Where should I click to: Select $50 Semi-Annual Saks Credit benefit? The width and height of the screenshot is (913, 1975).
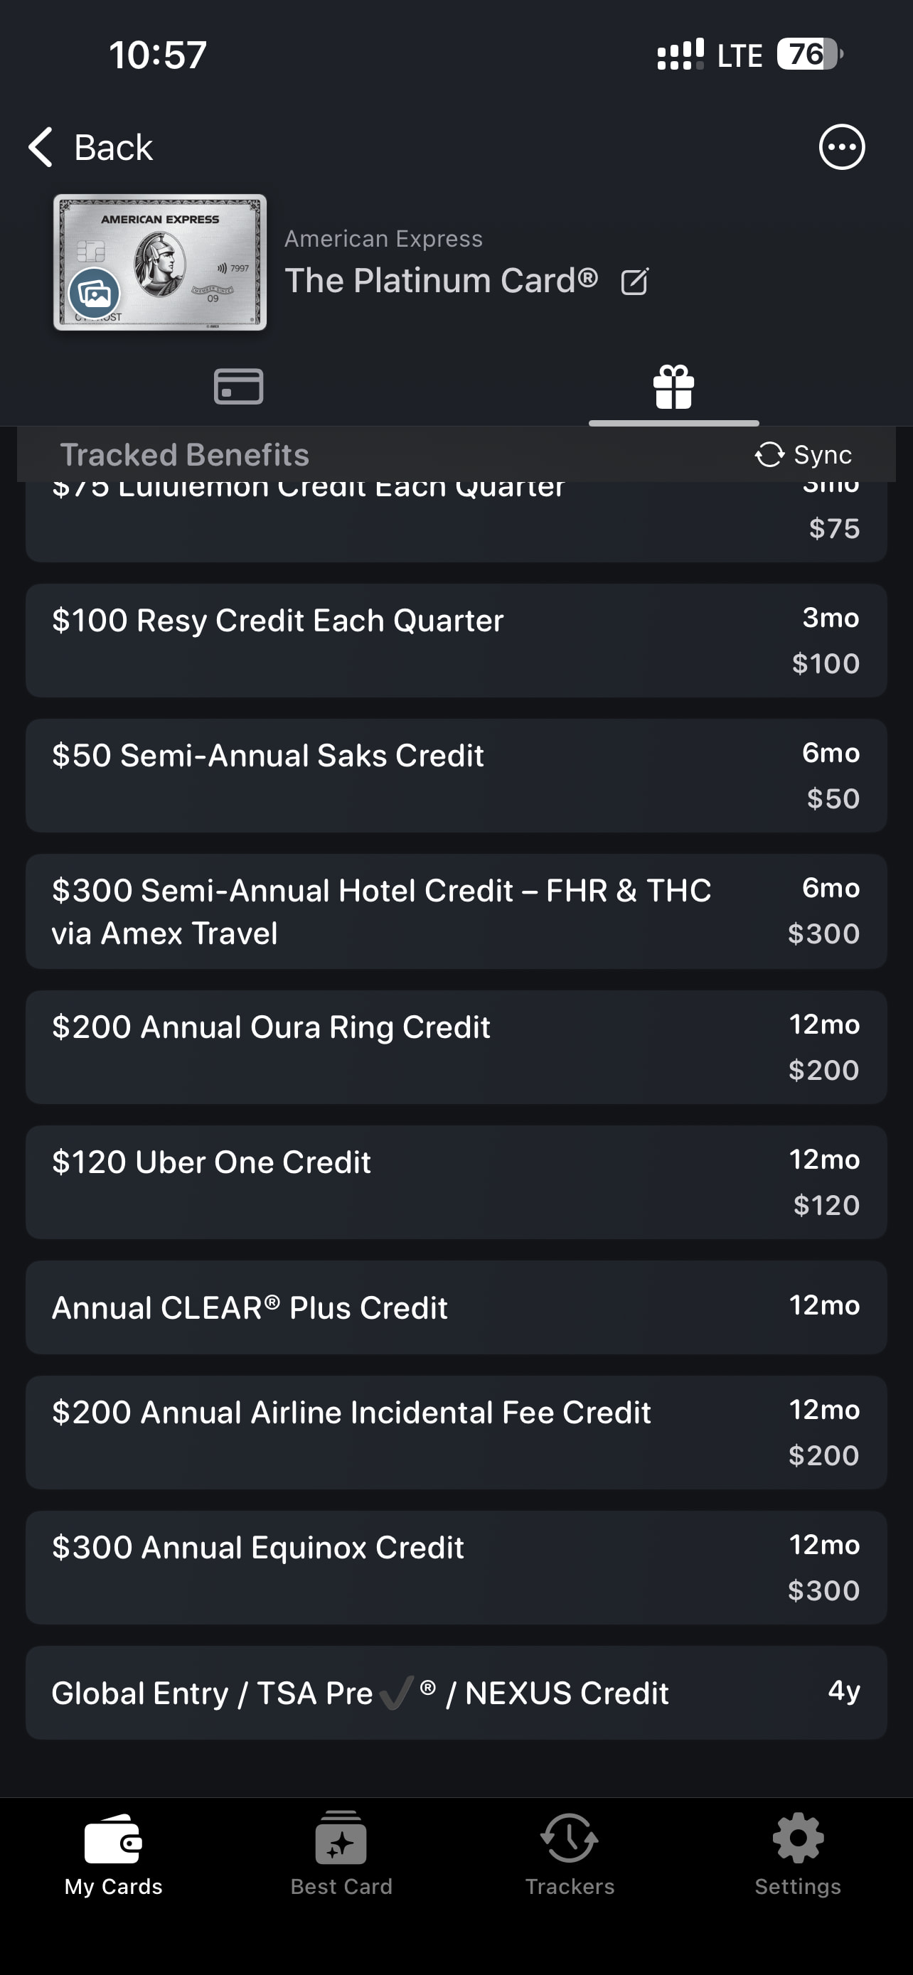coord(456,775)
